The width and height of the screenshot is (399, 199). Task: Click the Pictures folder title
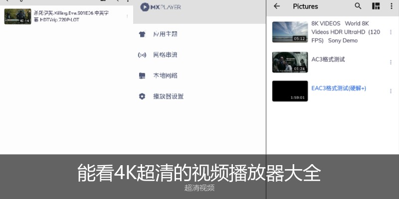[x=305, y=6]
